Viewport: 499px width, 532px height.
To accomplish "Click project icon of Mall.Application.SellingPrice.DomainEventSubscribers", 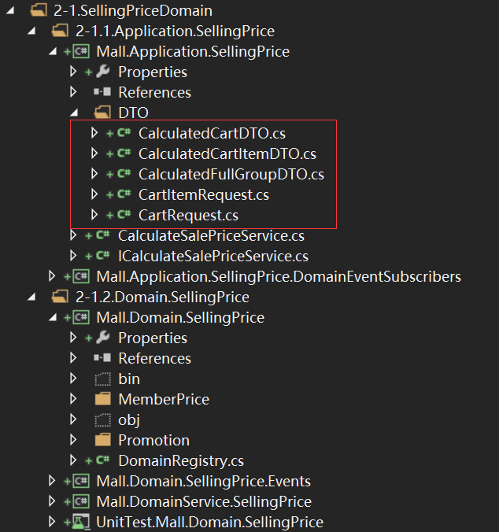I will pyautogui.click(x=81, y=276).
